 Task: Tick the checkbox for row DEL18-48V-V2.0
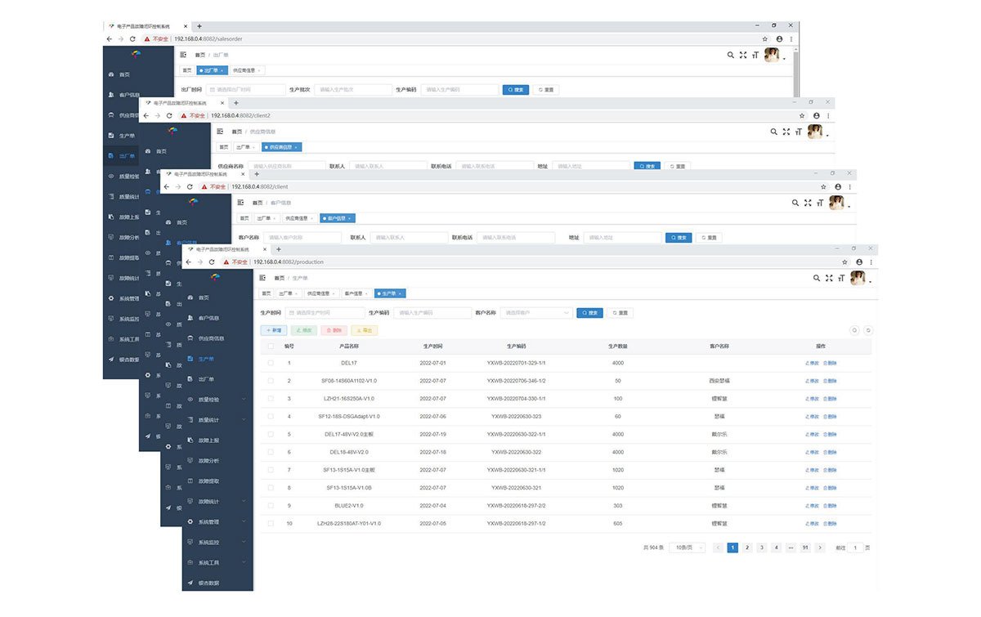click(271, 452)
